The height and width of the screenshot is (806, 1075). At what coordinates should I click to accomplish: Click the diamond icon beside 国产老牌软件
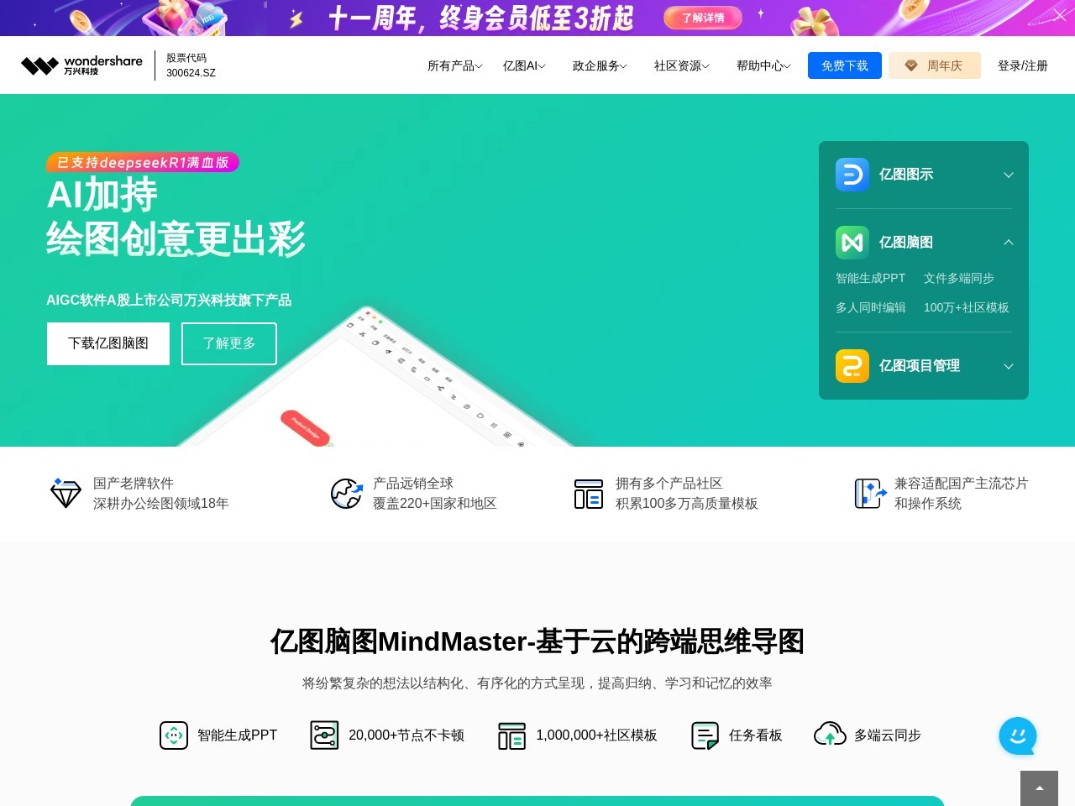(x=66, y=493)
